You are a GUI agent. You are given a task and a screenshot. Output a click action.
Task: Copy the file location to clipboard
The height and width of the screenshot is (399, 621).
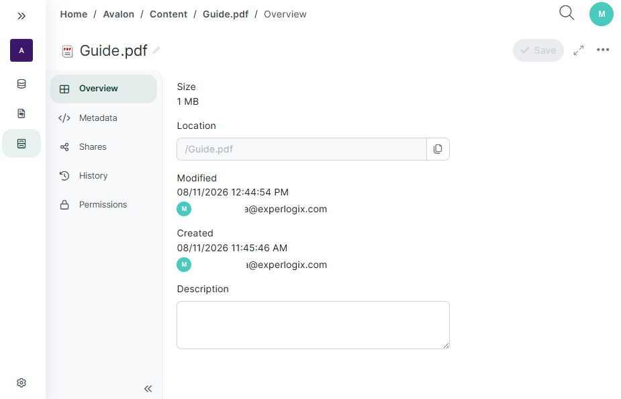click(438, 149)
